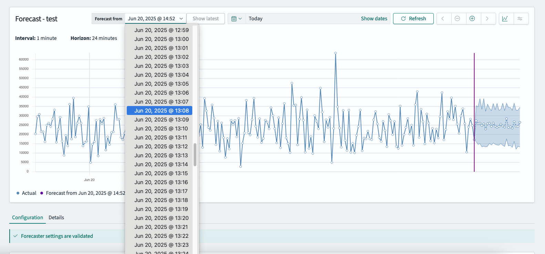Viewport: 545px width, 254px height.
Task: Click the Show latest button
Action: point(205,19)
